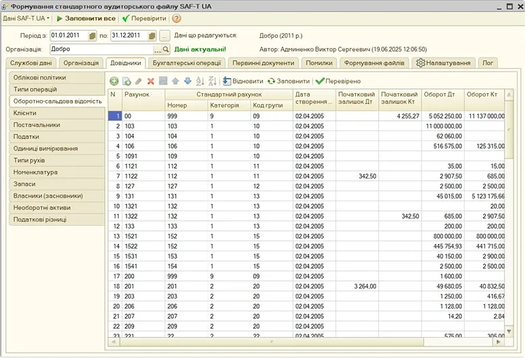Image resolution: width=525 pixels, height=358 pixels.
Task: Click the period start date field
Action: click(x=69, y=36)
